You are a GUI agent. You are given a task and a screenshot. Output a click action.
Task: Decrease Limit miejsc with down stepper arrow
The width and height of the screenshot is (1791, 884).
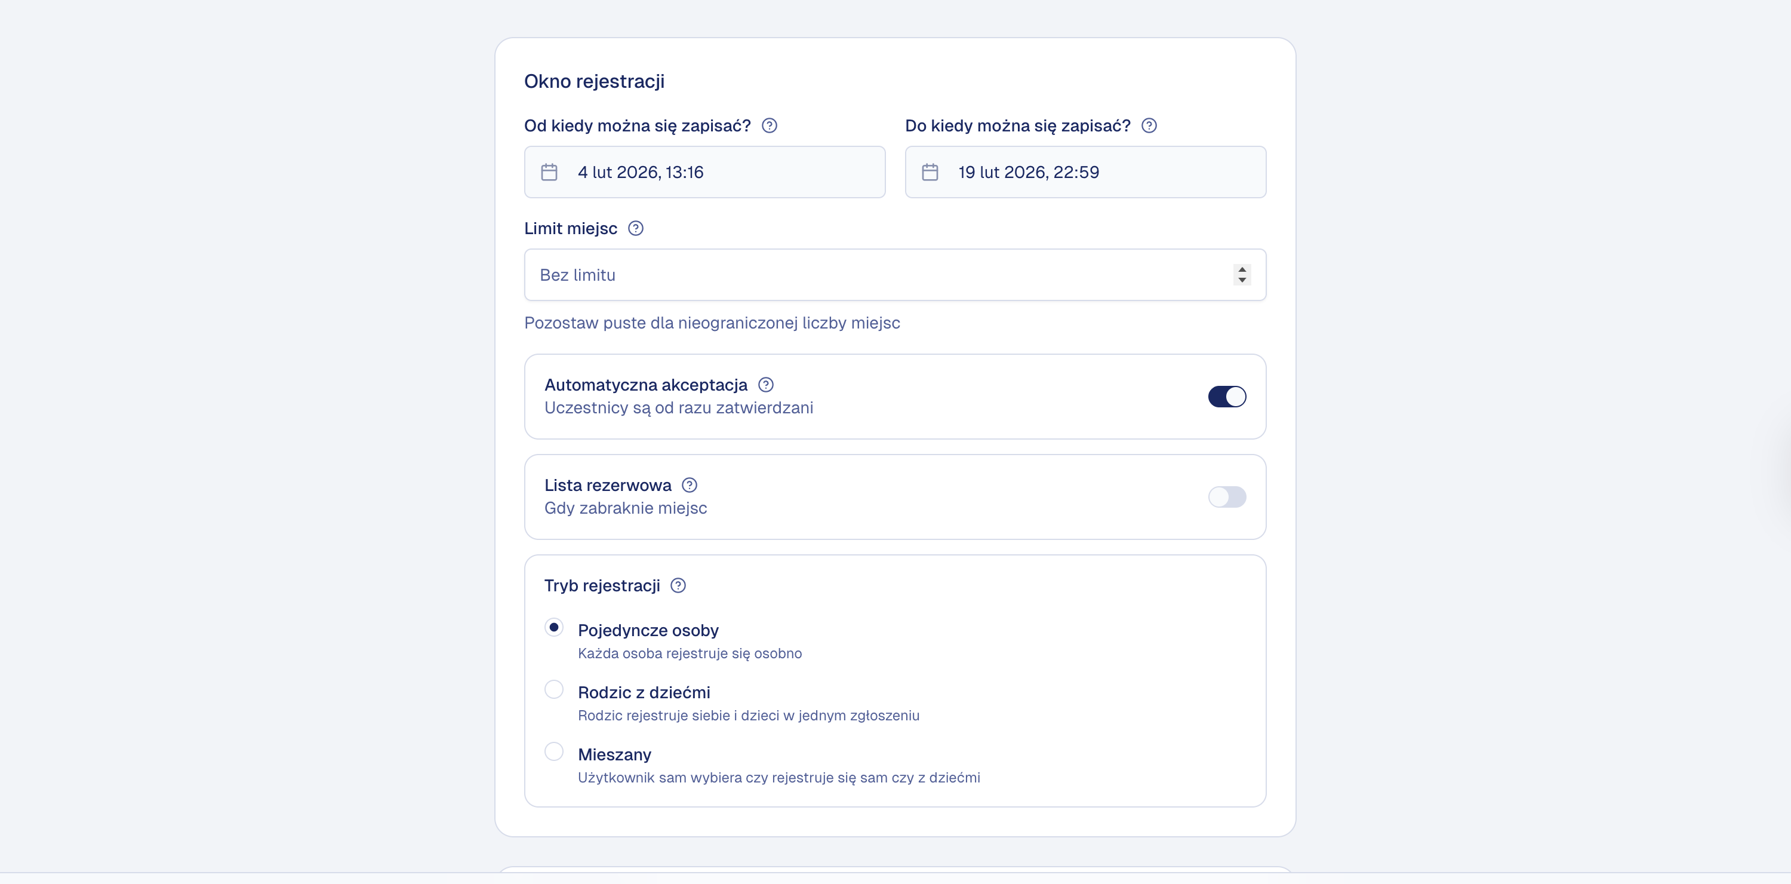(x=1242, y=280)
